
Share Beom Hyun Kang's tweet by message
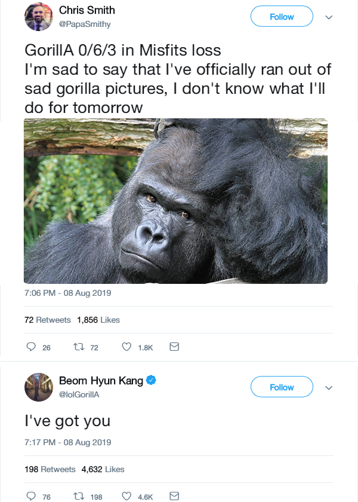tap(174, 496)
